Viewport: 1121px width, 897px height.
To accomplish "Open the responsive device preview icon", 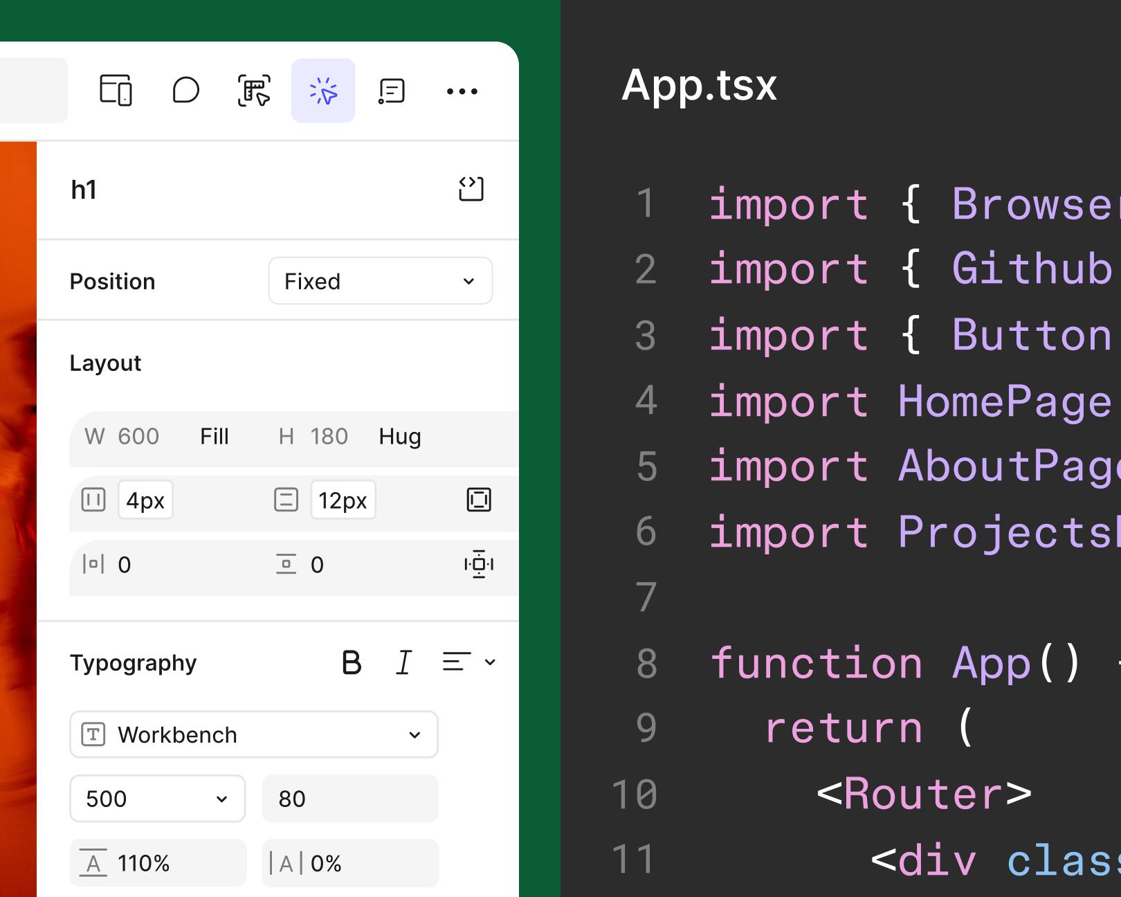I will (116, 91).
